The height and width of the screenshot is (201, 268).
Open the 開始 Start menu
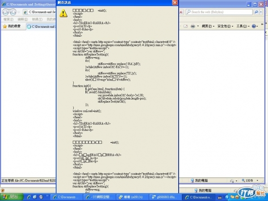(x=12, y=197)
